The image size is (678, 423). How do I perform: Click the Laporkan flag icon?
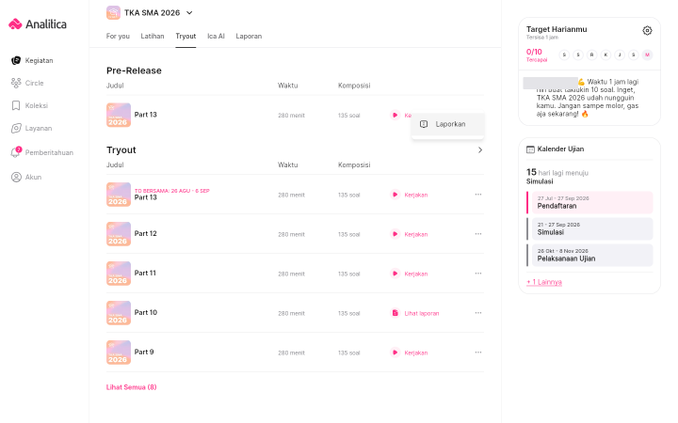point(424,124)
